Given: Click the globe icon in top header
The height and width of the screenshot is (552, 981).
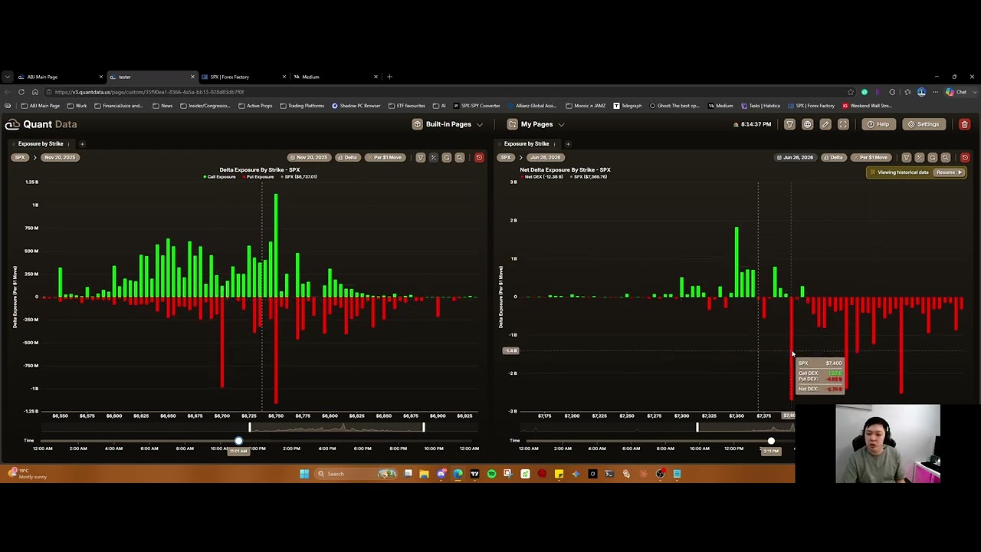Looking at the screenshot, I should tap(807, 124).
